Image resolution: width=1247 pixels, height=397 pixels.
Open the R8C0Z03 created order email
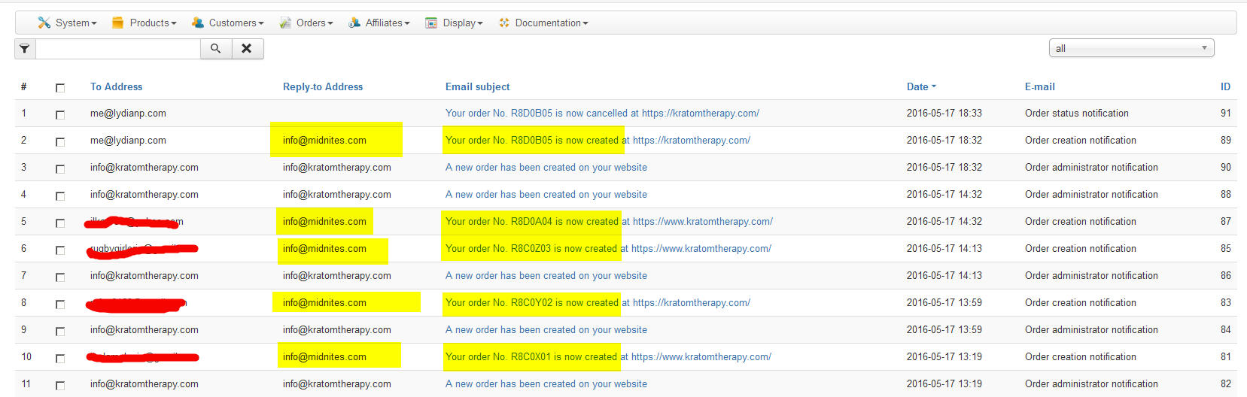pos(608,248)
